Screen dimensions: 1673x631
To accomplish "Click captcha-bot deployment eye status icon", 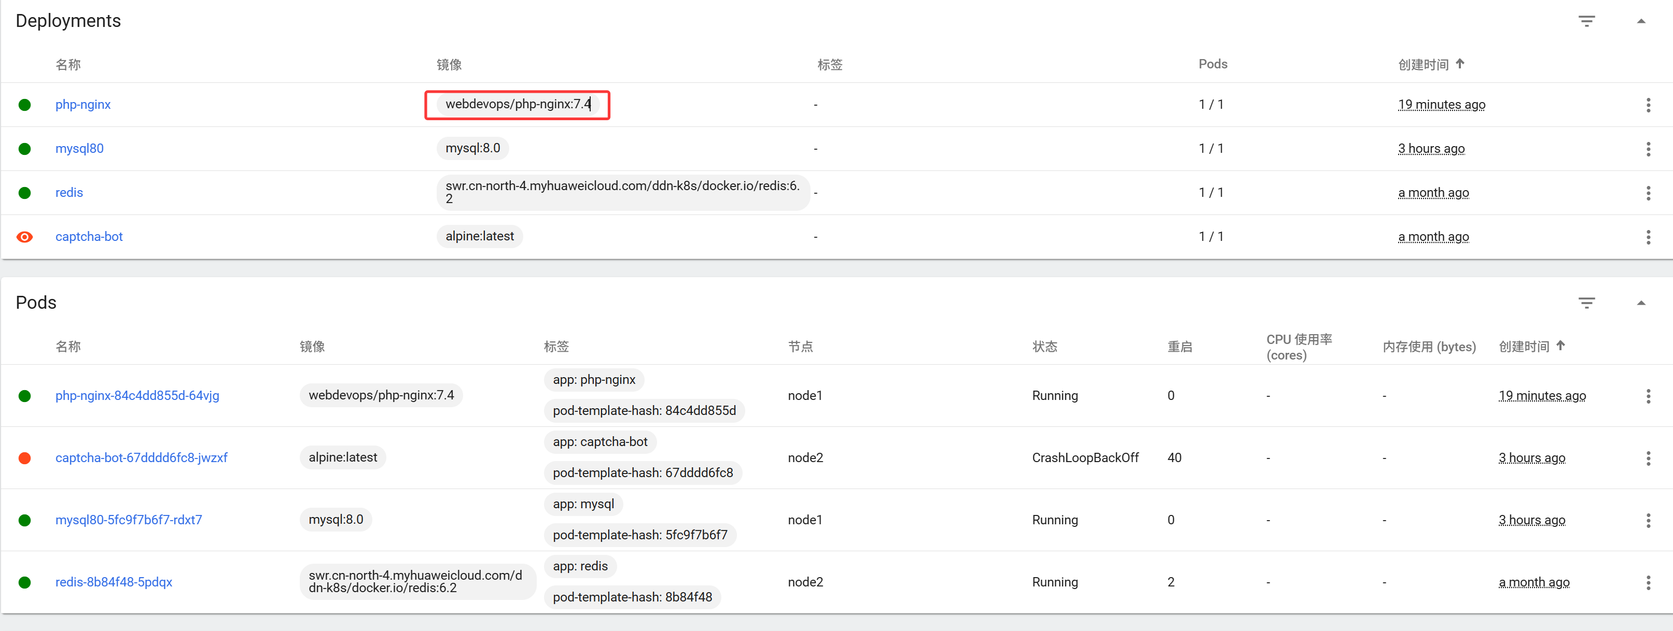I will click(x=25, y=237).
